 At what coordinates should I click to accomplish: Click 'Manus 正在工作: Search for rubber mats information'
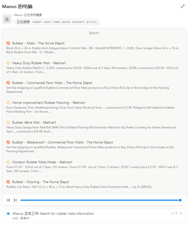(53, 213)
